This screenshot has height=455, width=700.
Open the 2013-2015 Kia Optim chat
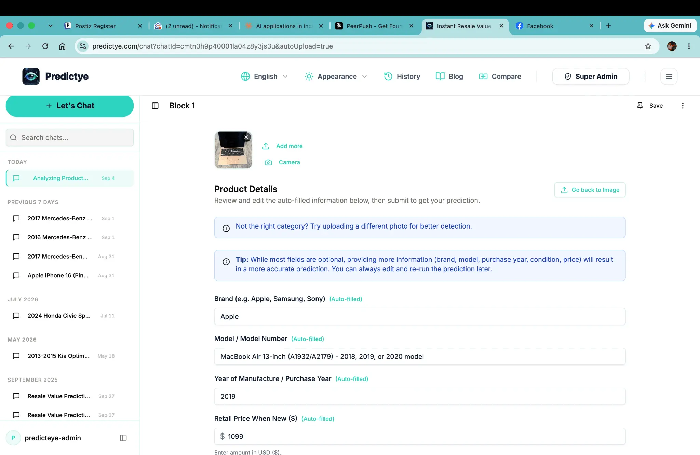[70, 356]
